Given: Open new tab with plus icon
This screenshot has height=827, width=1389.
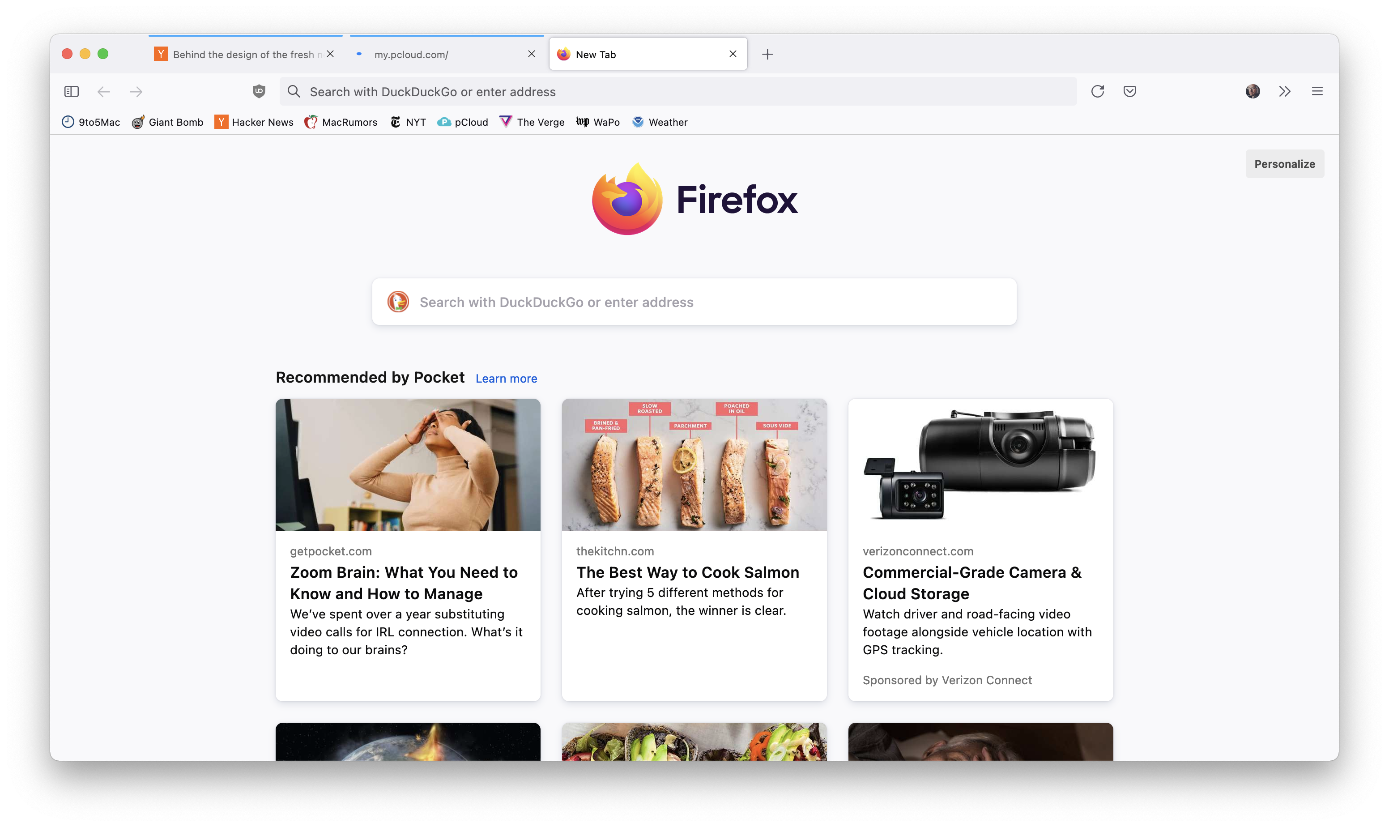Looking at the screenshot, I should (x=767, y=54).
